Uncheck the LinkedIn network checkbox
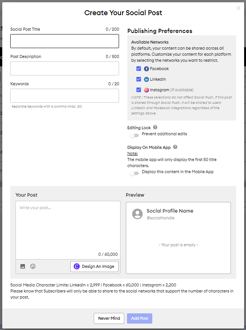The width and height of the screenshot is (246, 330). tap(139, 79)
